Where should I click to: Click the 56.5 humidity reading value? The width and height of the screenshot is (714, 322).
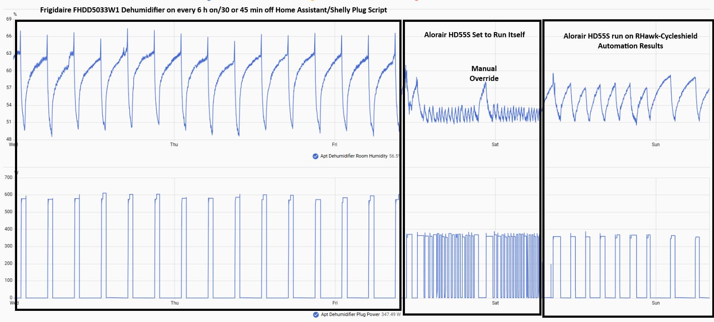pos(394,156)
